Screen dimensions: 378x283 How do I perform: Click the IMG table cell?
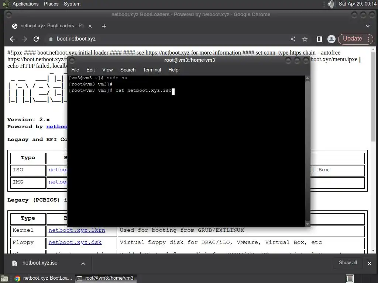(28, 183)
